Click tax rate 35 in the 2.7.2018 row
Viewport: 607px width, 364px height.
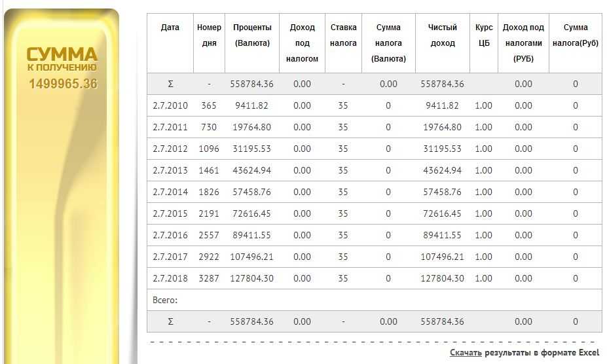tap(343, 278)
